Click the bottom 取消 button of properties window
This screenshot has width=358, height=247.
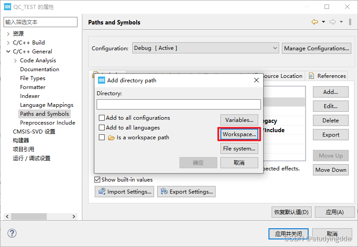(332, 234)
